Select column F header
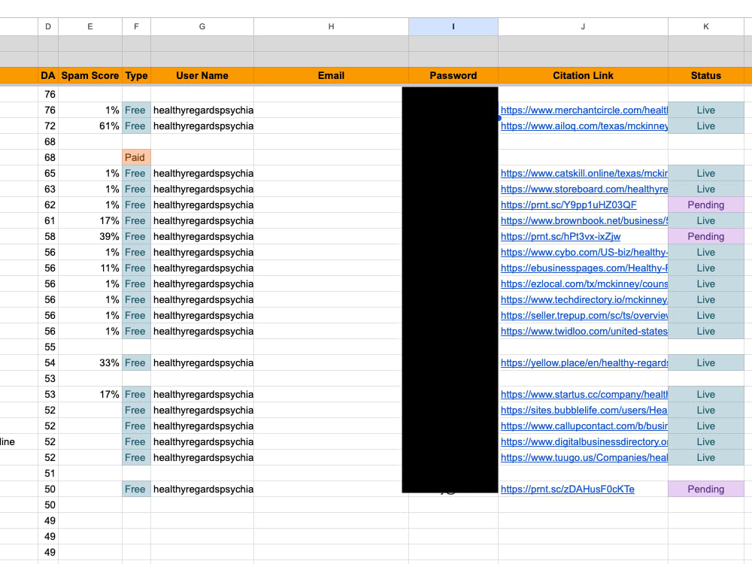752x564 pixels. [136, 26]
